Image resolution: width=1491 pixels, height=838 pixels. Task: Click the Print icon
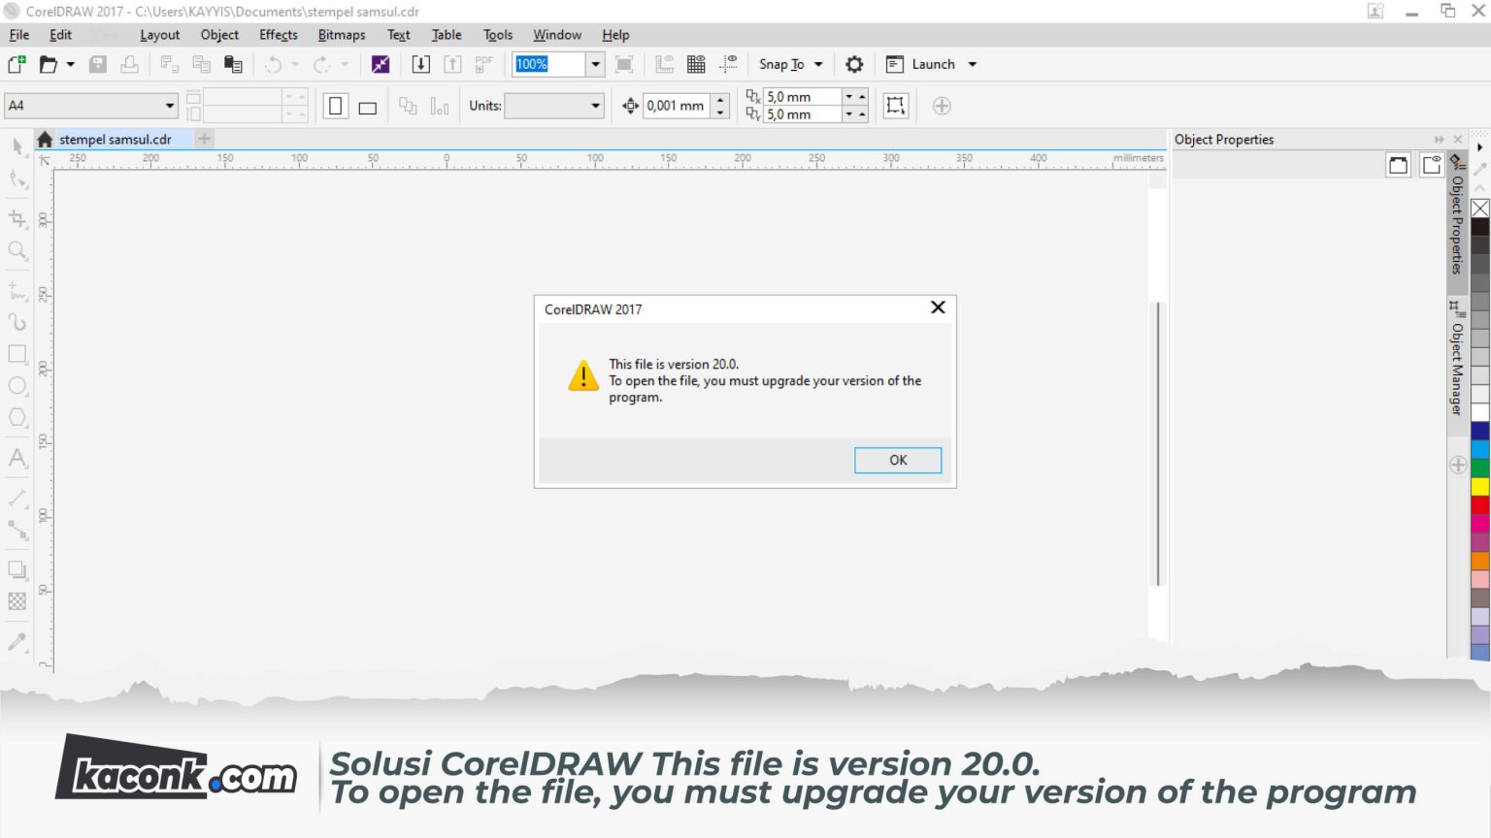point(129,64)
